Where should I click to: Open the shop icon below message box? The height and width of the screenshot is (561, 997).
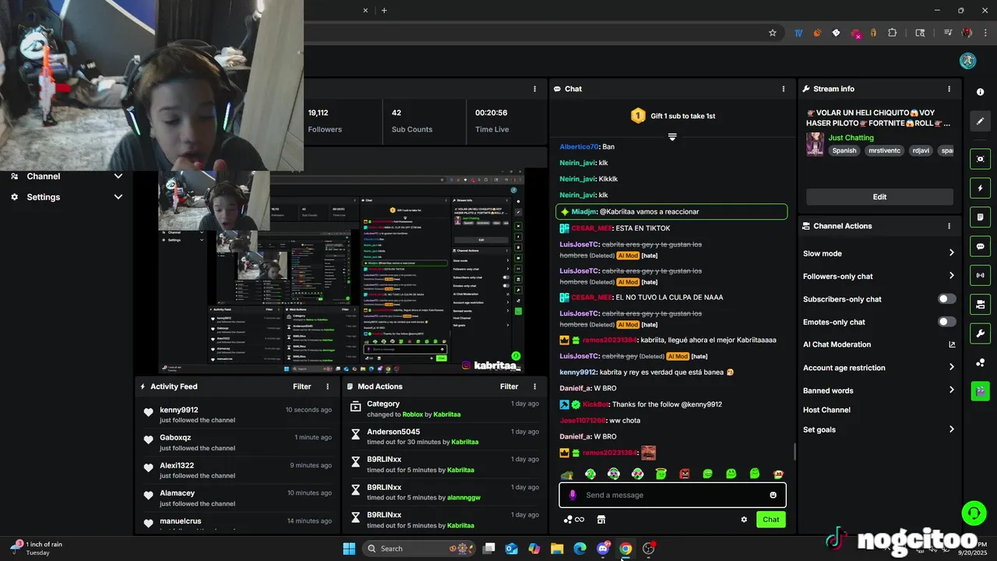tap(601, 520)
